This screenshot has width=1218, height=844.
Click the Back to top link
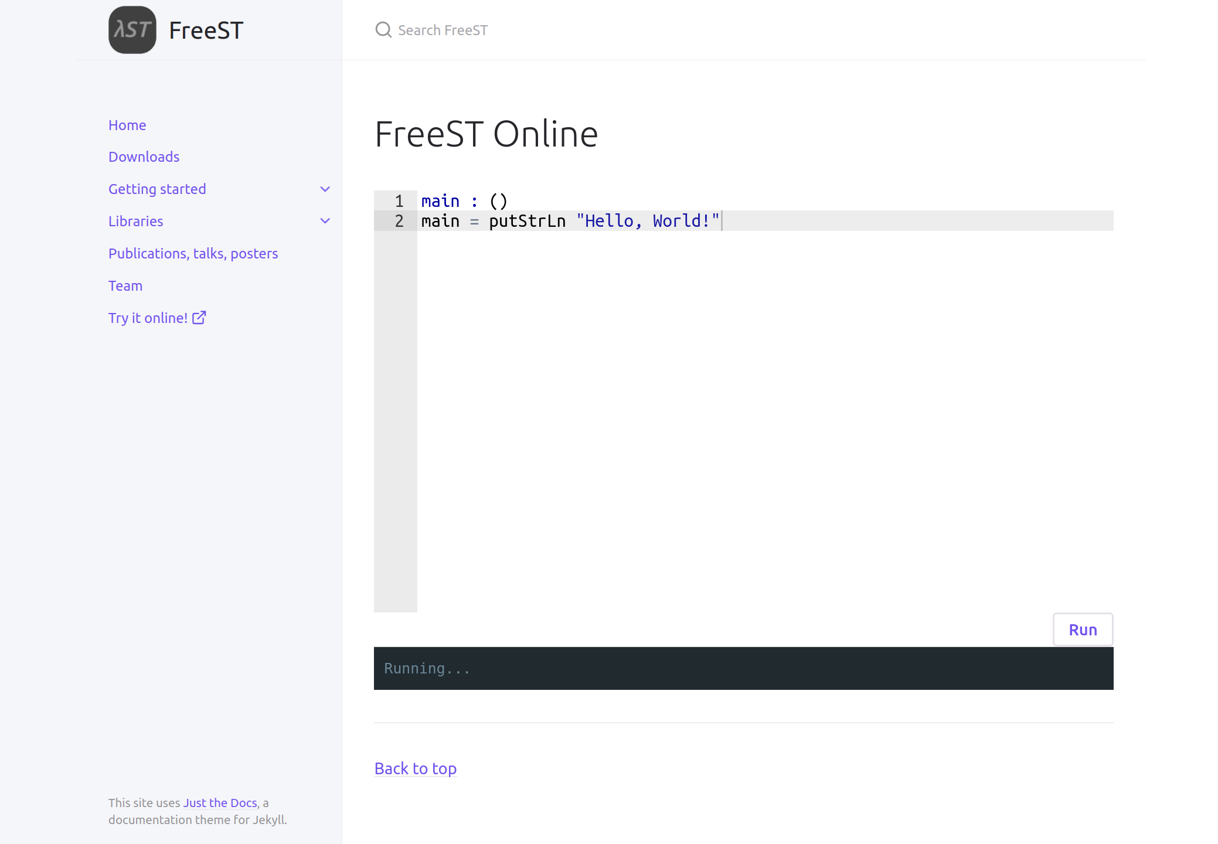coord(416,768)
